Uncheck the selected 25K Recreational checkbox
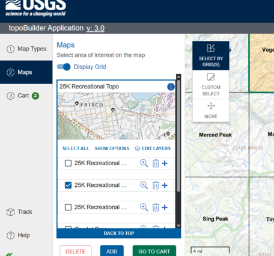 (68, 185)
